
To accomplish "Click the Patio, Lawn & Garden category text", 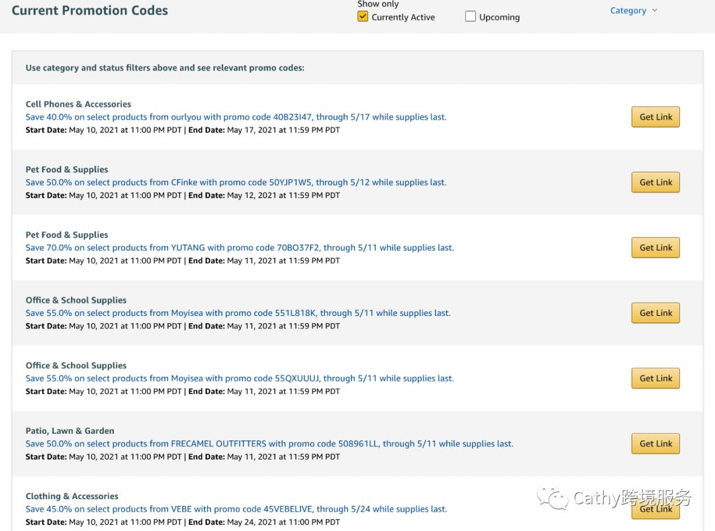I will click(70, 430).
